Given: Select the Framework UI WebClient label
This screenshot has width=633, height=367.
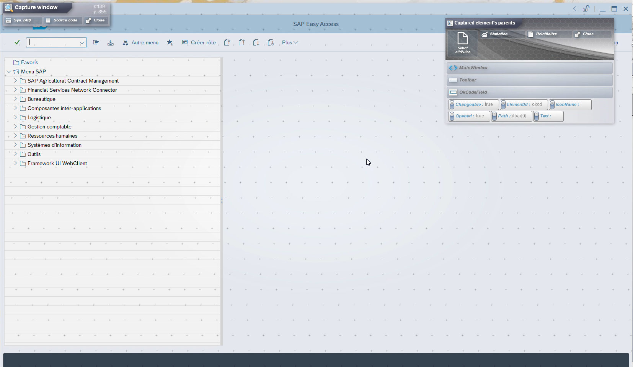Looking at the screenshot, I should coord(57,163).
